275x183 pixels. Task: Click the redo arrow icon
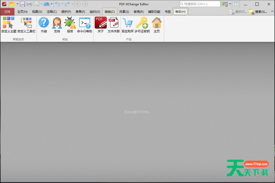67,4
